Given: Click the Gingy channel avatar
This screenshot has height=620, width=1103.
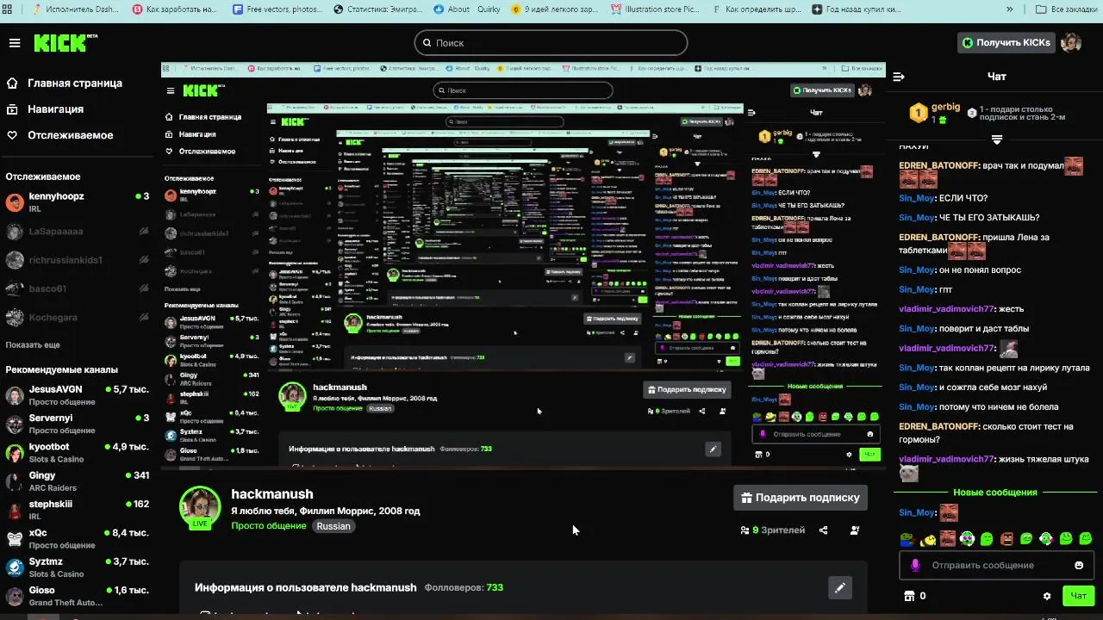Looking at the screenshot, I should (15, 481).
